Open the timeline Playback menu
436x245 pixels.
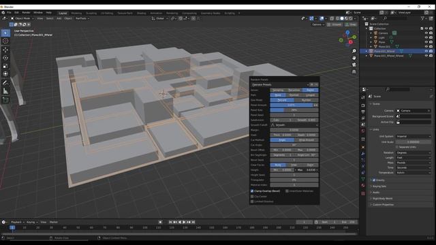point(17,223)
